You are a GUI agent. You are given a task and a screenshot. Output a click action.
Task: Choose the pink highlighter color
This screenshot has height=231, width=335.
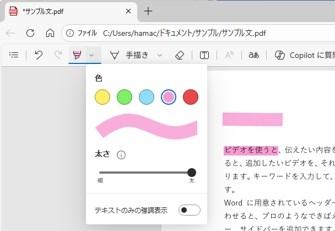[169, 97]
